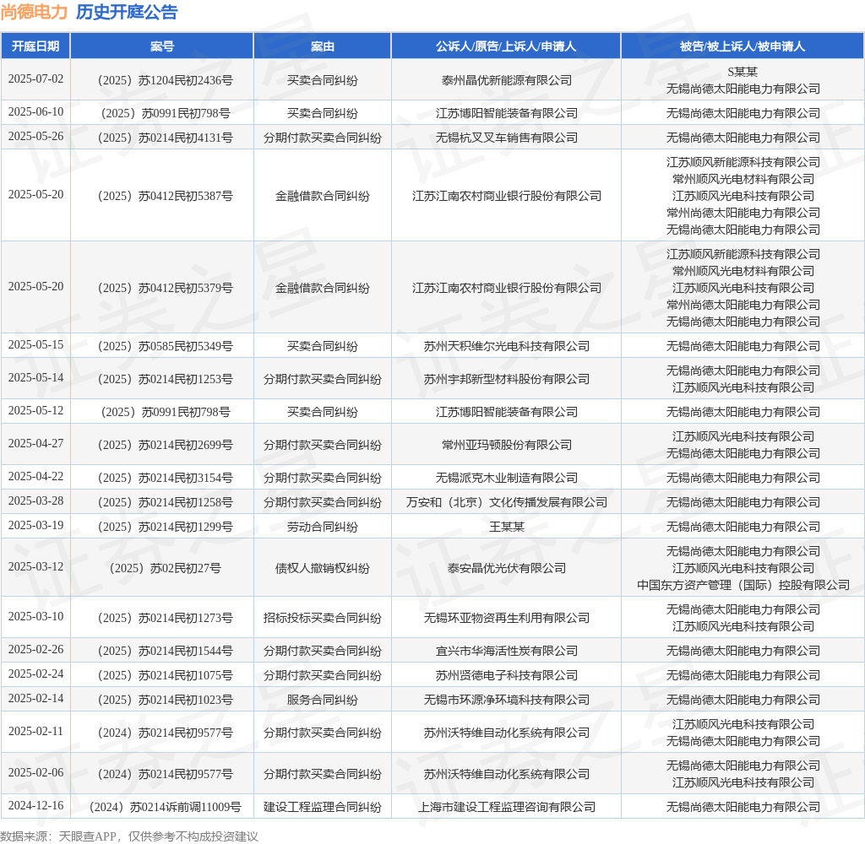The width and height of the screenshot is (865, 844).
Task: Click the 尚德电力 title text
Action: point(34,12)
